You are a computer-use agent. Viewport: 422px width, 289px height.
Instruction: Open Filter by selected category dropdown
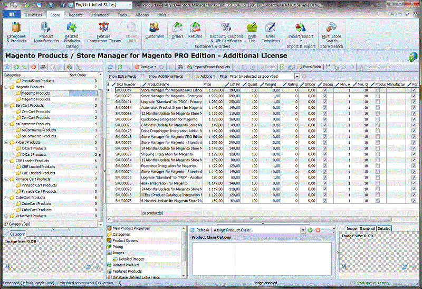point(297,76)
